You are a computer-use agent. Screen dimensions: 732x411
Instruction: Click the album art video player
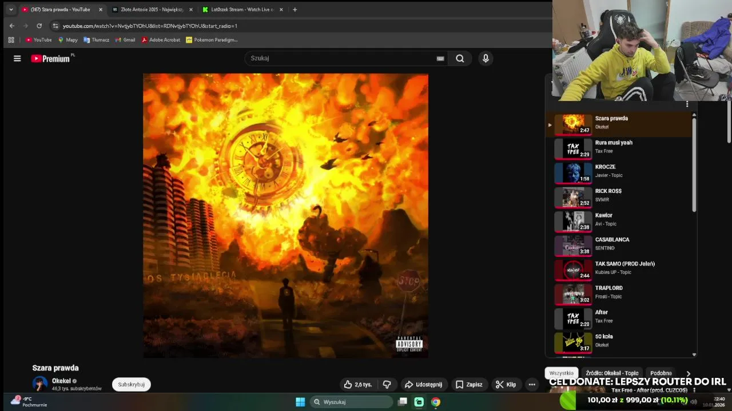[x=285, y=216]
